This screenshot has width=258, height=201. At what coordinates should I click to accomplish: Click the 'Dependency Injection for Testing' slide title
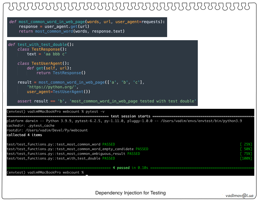[130, 193]
